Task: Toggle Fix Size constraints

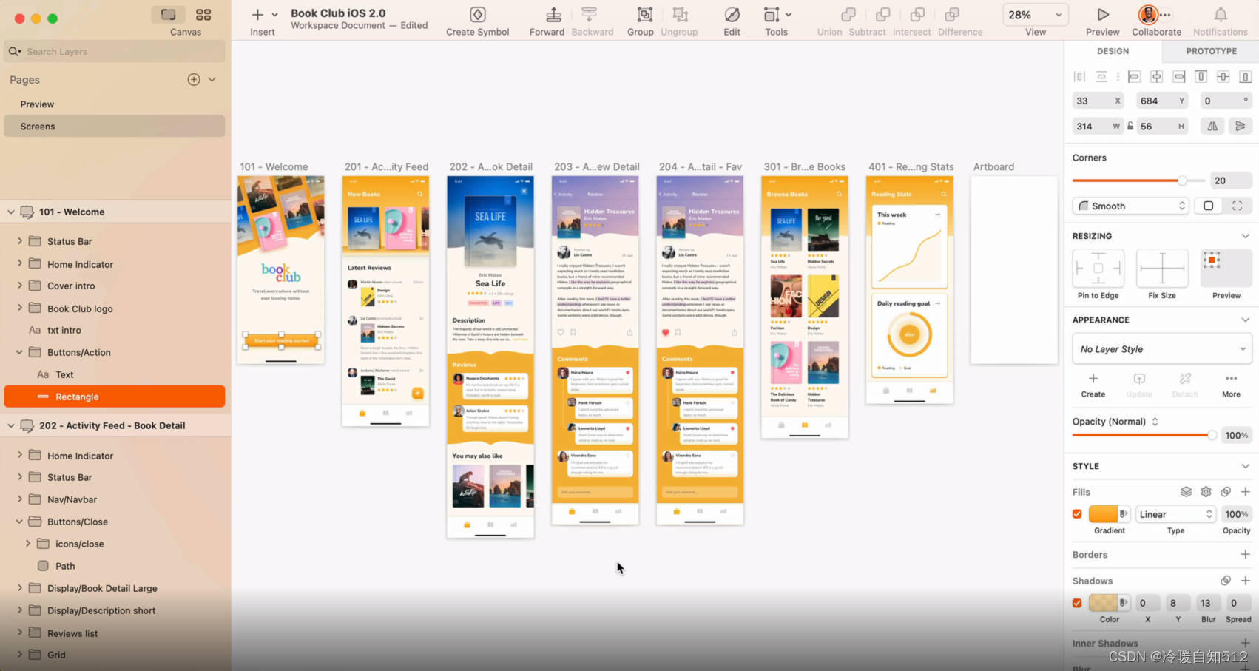Action: 1162,268
